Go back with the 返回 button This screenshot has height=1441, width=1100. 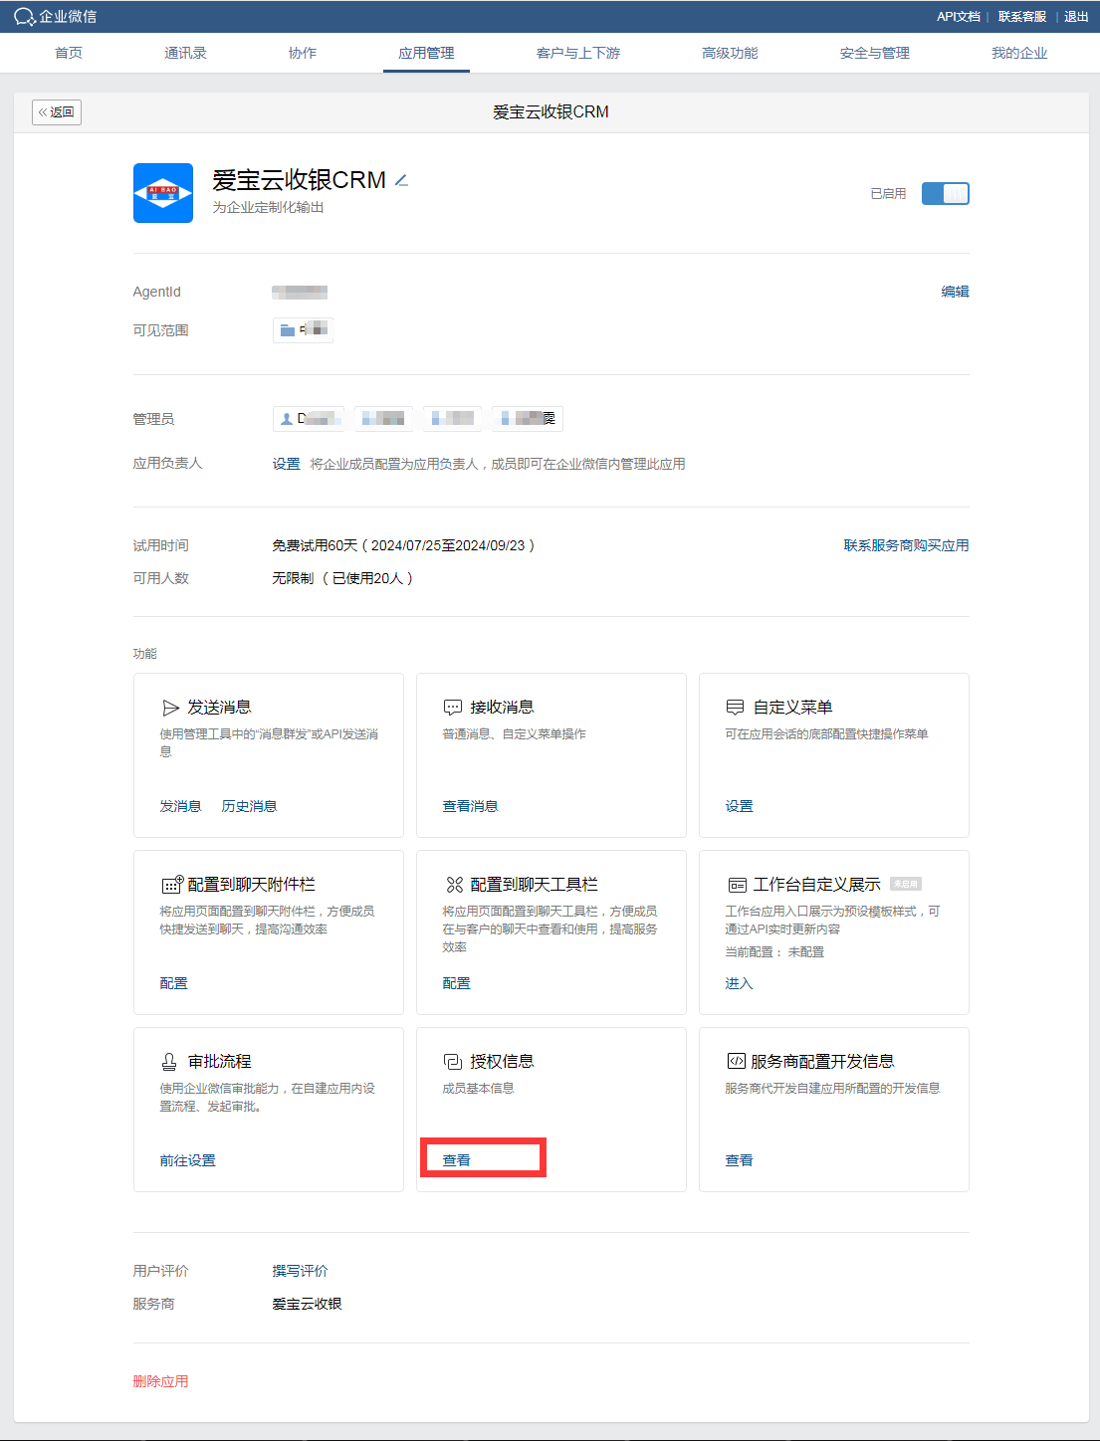(57, 112)
